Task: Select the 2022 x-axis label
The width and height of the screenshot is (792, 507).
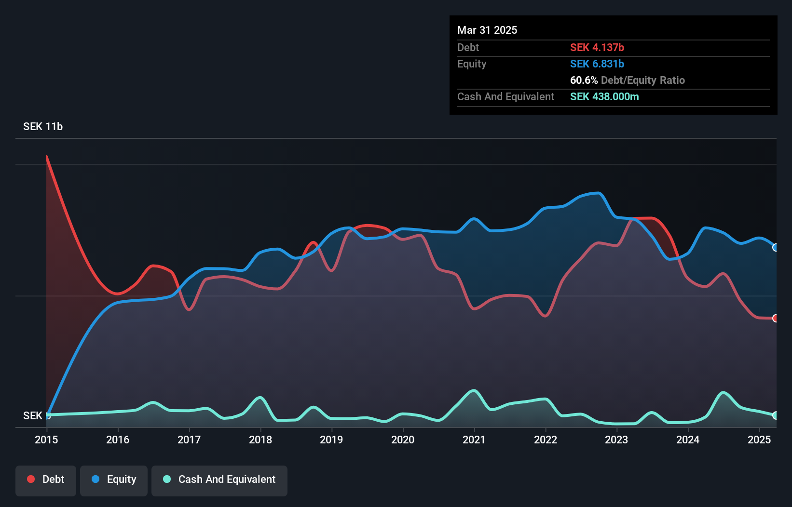Action: (x=546, y=440)
